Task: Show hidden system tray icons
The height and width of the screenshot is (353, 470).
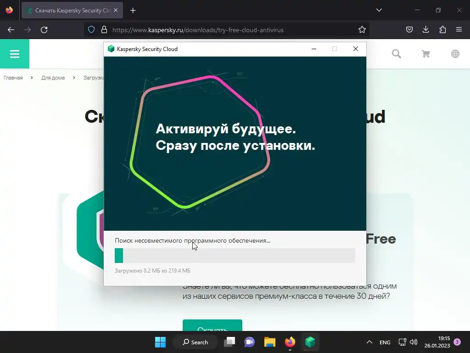Action: pyautogui.click(x=369, y=342)
